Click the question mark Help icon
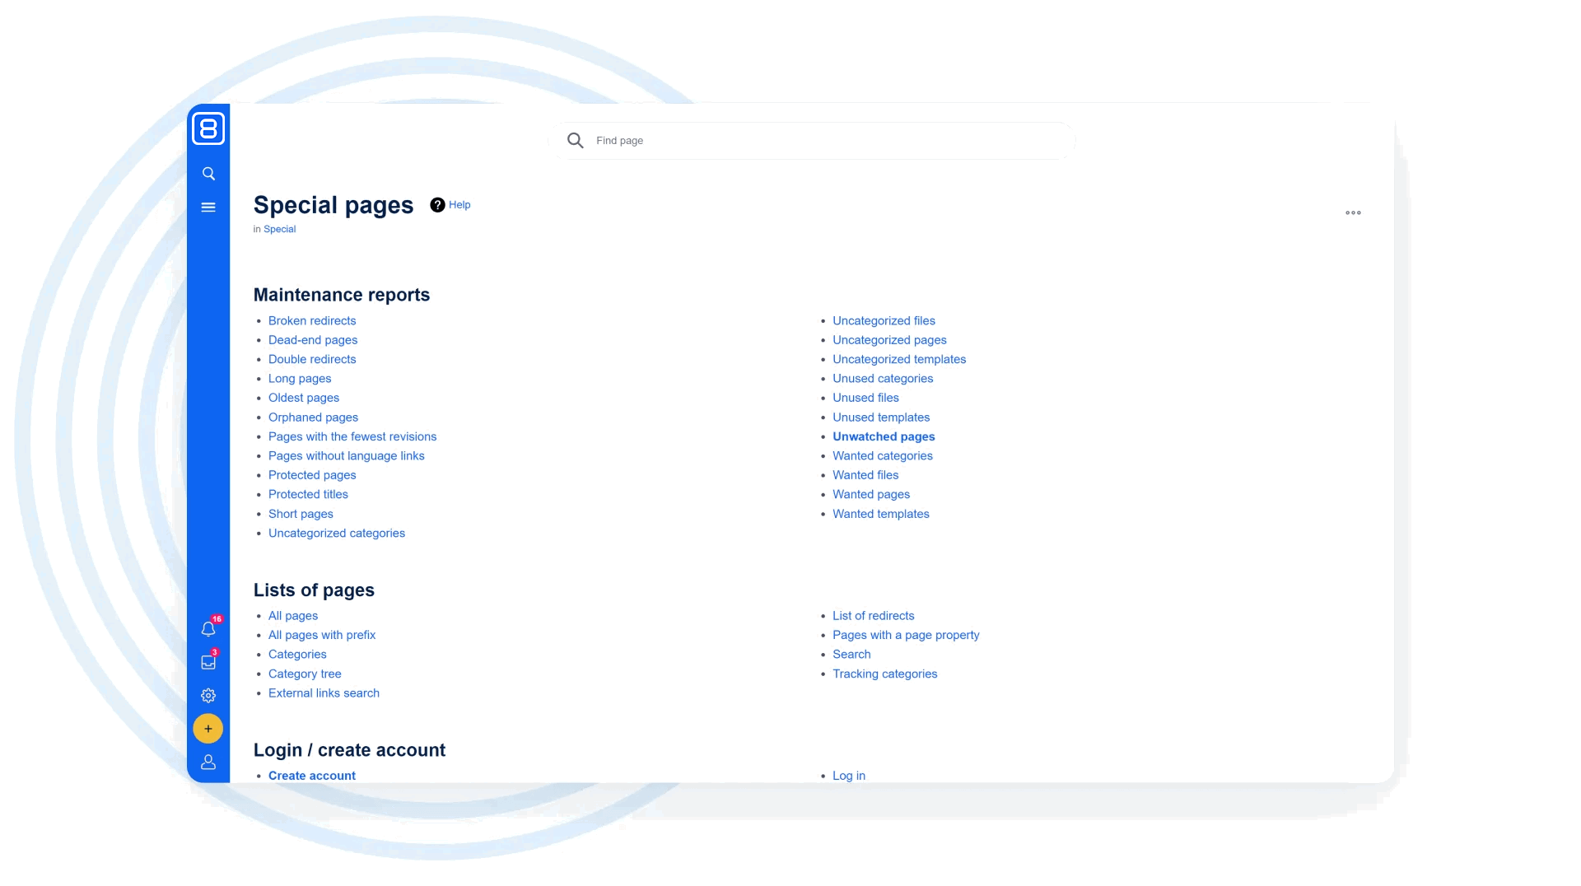 [x=437, y=205]
